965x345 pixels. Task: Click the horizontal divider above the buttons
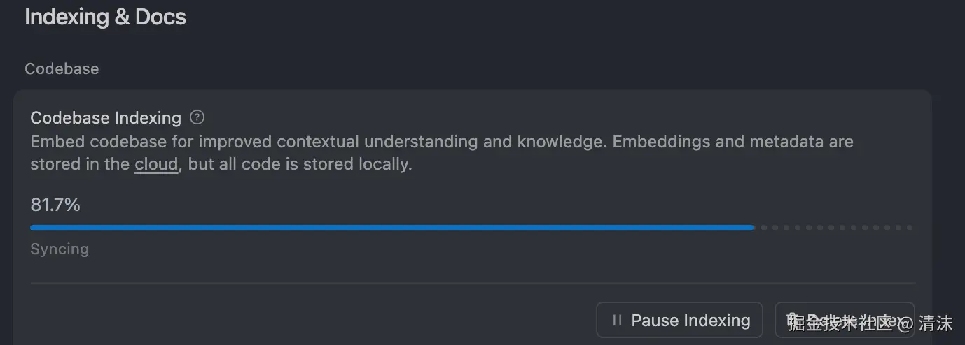click(x=473, y=283)
